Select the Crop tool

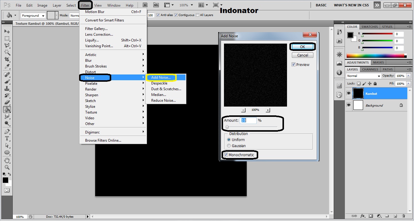7,59
